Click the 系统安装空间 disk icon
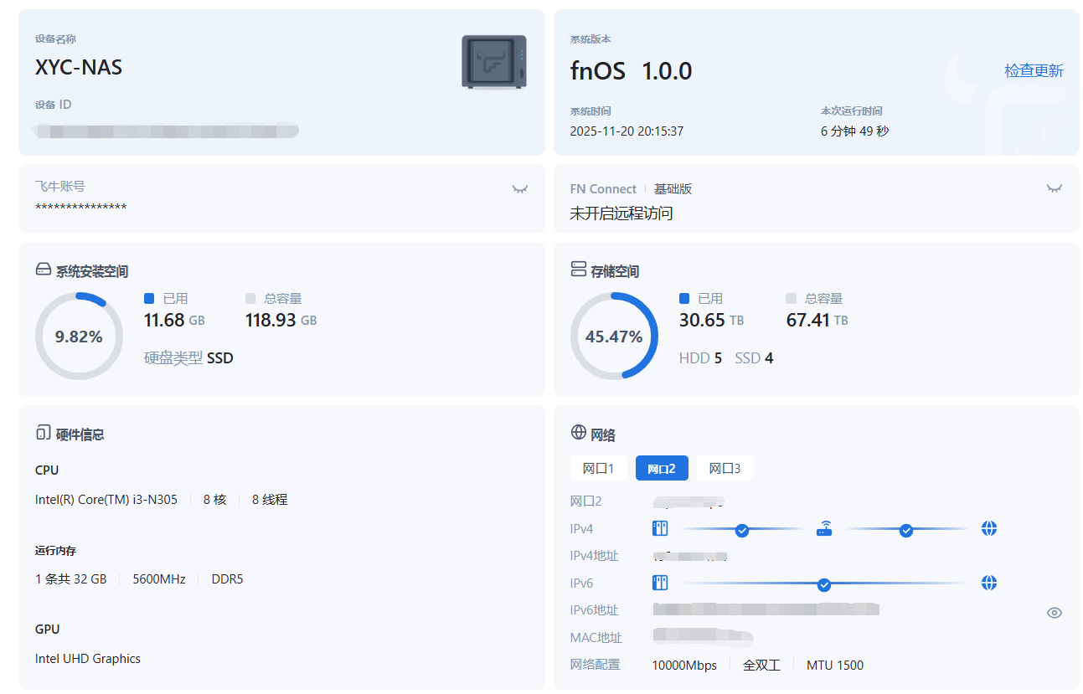 tap(44, 270)
